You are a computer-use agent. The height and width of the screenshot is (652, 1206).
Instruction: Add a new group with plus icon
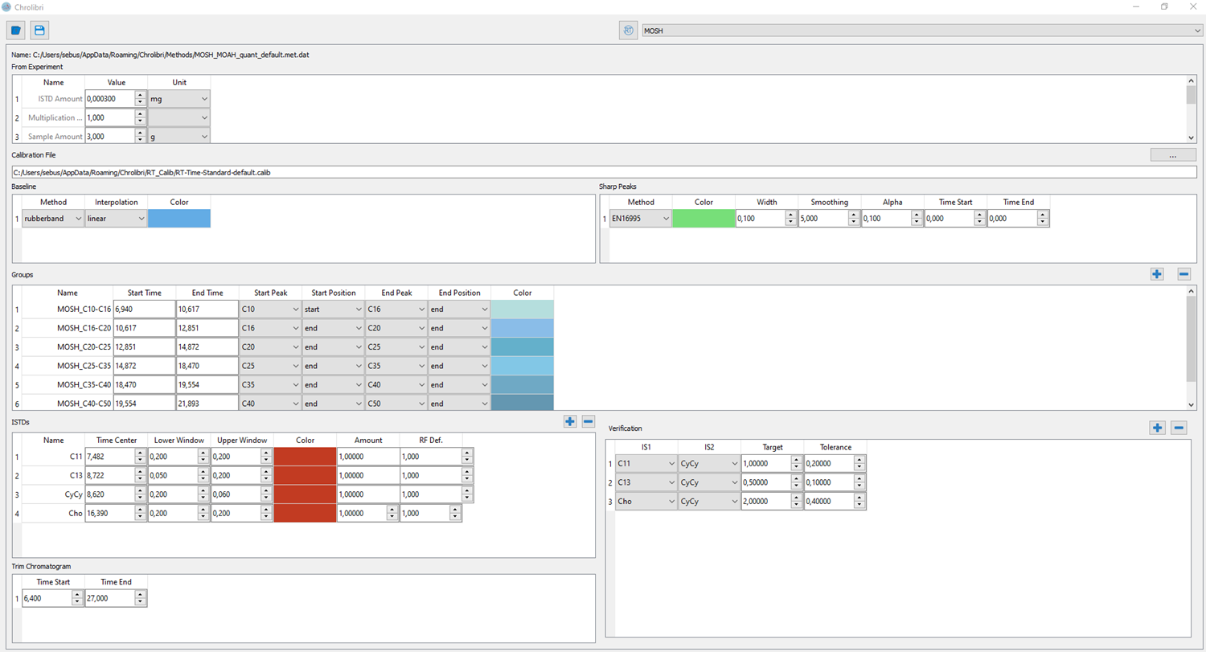[1157, 274]
